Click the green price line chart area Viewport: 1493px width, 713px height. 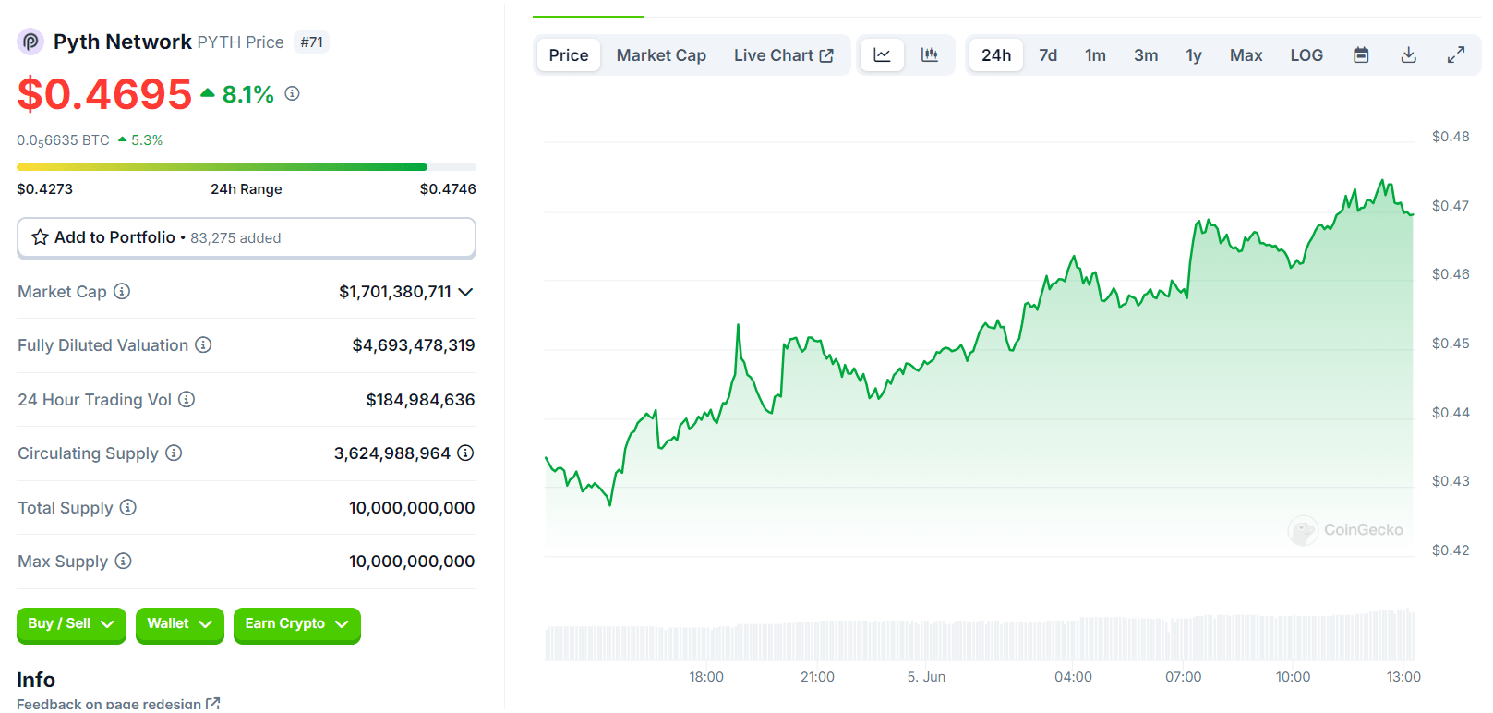point(979,369)
